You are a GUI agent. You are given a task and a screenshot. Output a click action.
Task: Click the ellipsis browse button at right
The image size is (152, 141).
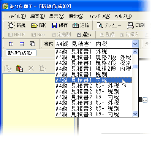click(145, 100)
